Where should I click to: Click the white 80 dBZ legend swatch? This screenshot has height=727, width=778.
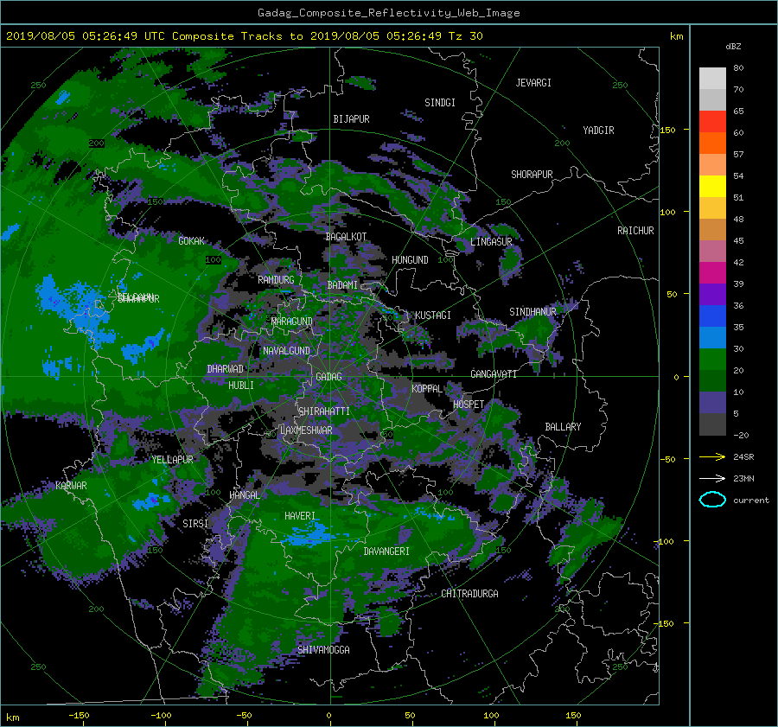pos(712,79)
